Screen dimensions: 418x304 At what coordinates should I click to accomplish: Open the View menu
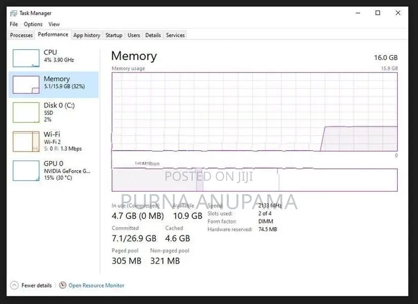[54, 24]
